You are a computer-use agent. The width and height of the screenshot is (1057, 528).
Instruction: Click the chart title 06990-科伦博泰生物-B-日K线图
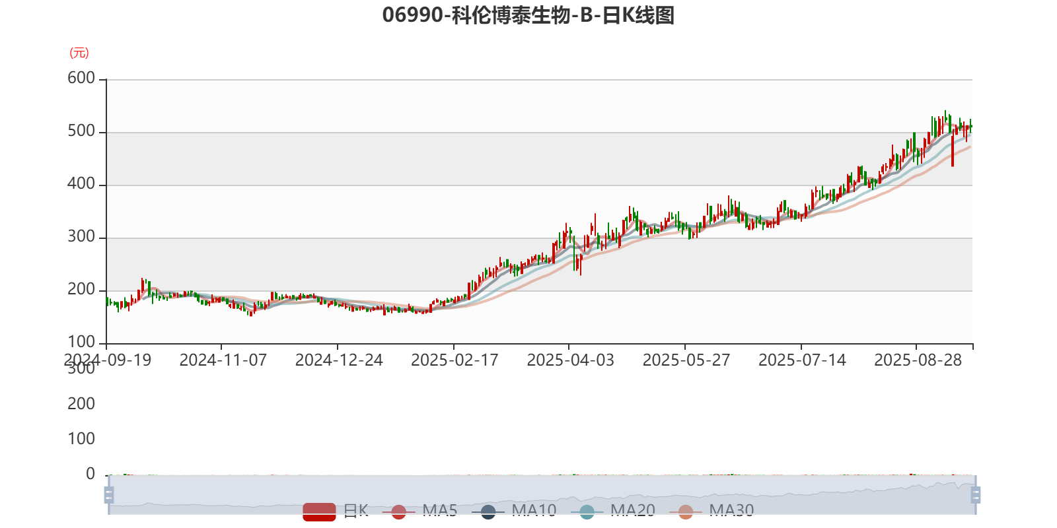[x=528, y=15]
